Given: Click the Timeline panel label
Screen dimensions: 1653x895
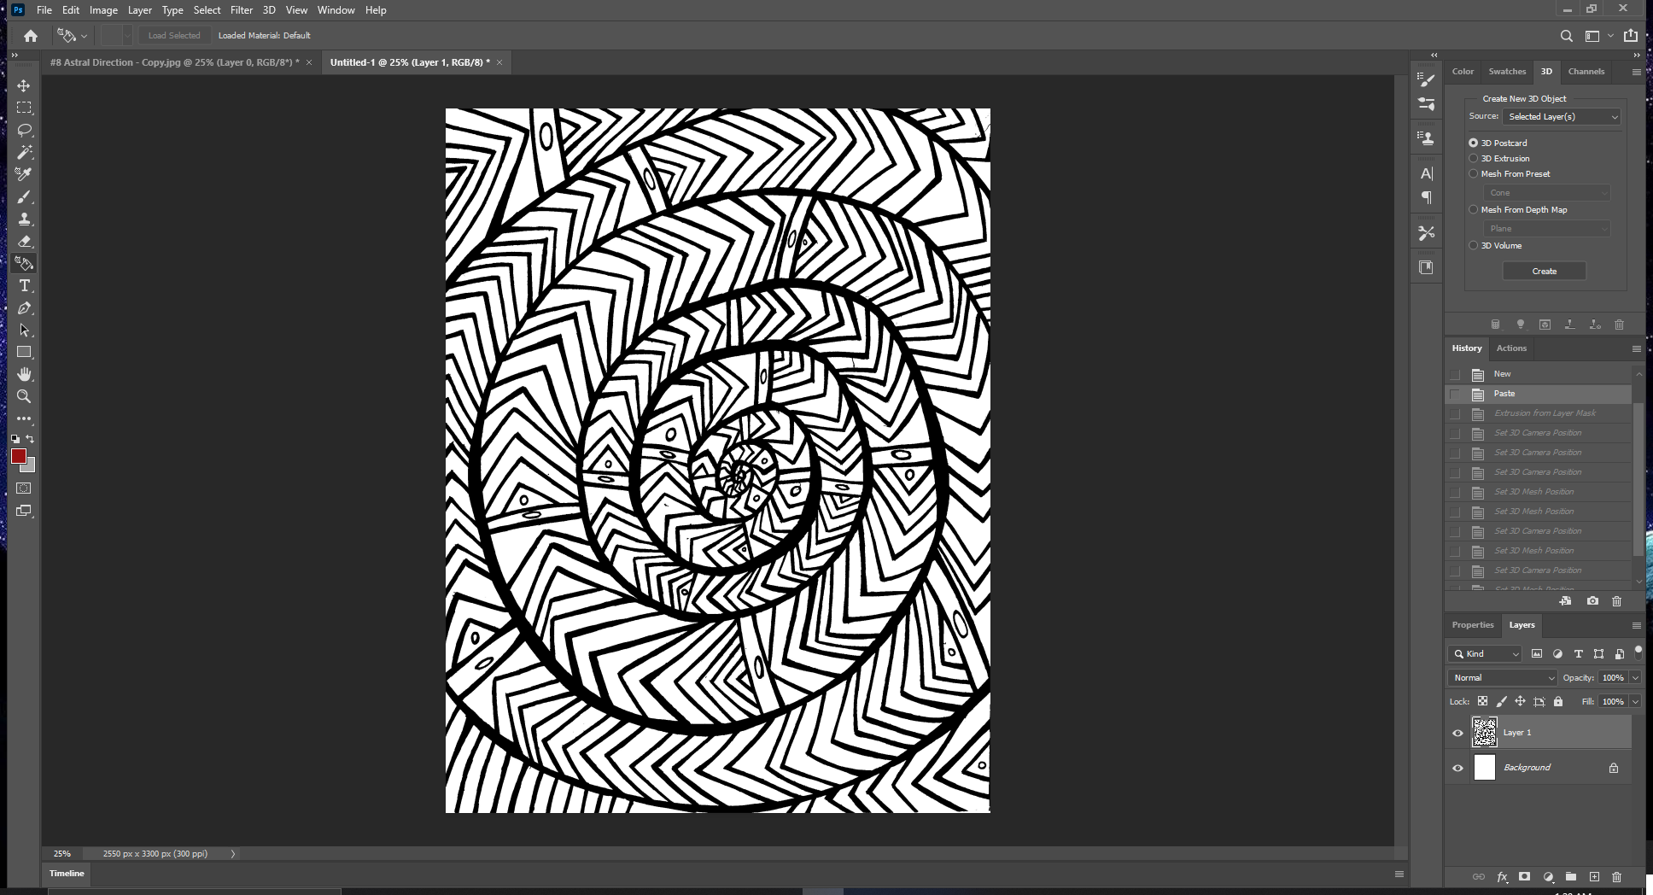Looking at the screenshot, I should click(x=67, y=873).
